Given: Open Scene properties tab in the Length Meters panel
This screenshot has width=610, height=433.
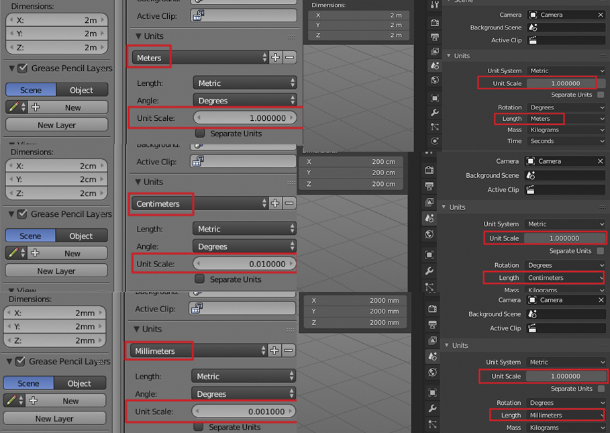Looking at the screenshot, I should pos(435,66).
